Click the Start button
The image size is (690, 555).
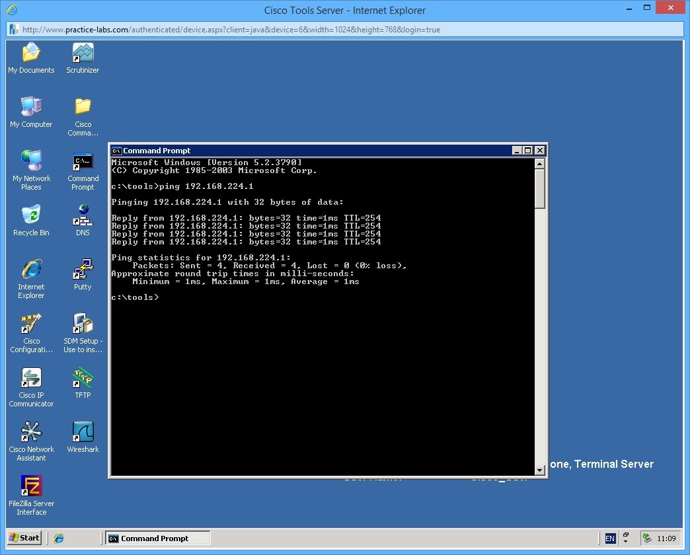click(23, 537)
